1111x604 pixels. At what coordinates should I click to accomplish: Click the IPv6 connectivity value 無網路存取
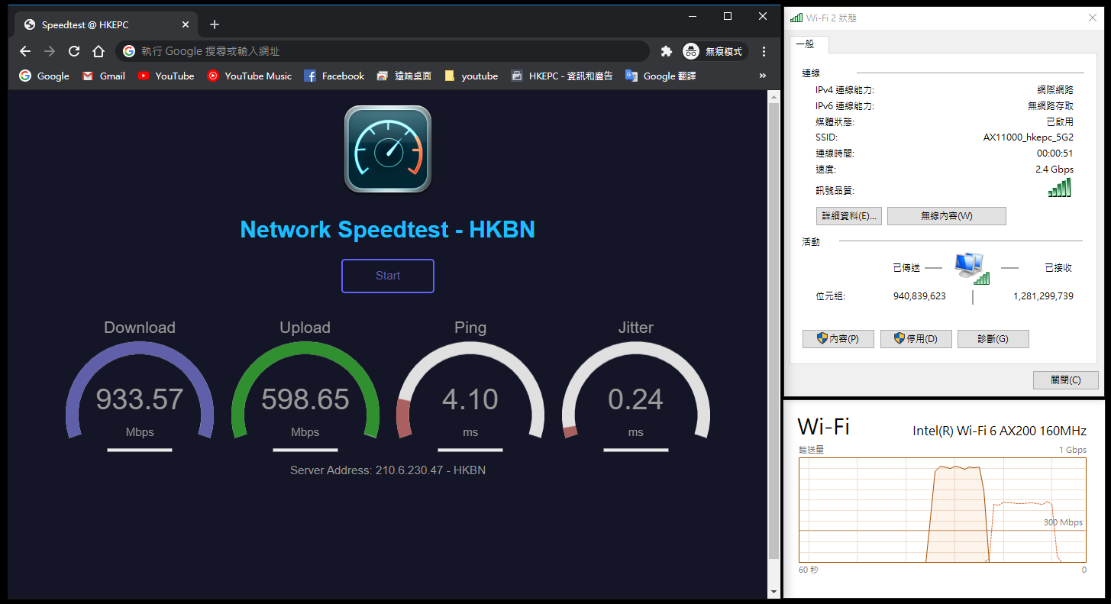pos(1051,106)
